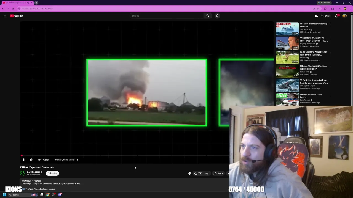Open browser extensions puzzle icon
Viewport: 353px width, 198px height.
[x=325, y=9]
